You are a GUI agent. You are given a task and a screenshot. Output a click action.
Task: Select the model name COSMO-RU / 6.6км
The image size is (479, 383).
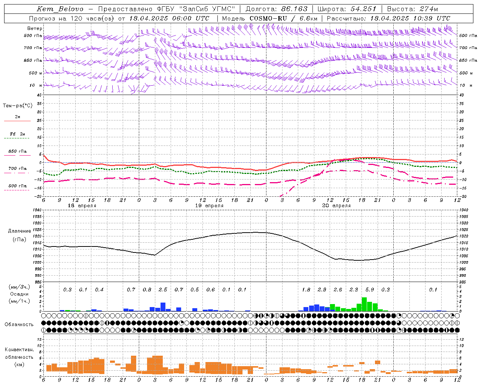pyautogui.click(x=283, y=18)
